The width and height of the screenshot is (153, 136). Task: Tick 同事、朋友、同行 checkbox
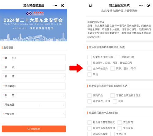(x=113, y=69)
